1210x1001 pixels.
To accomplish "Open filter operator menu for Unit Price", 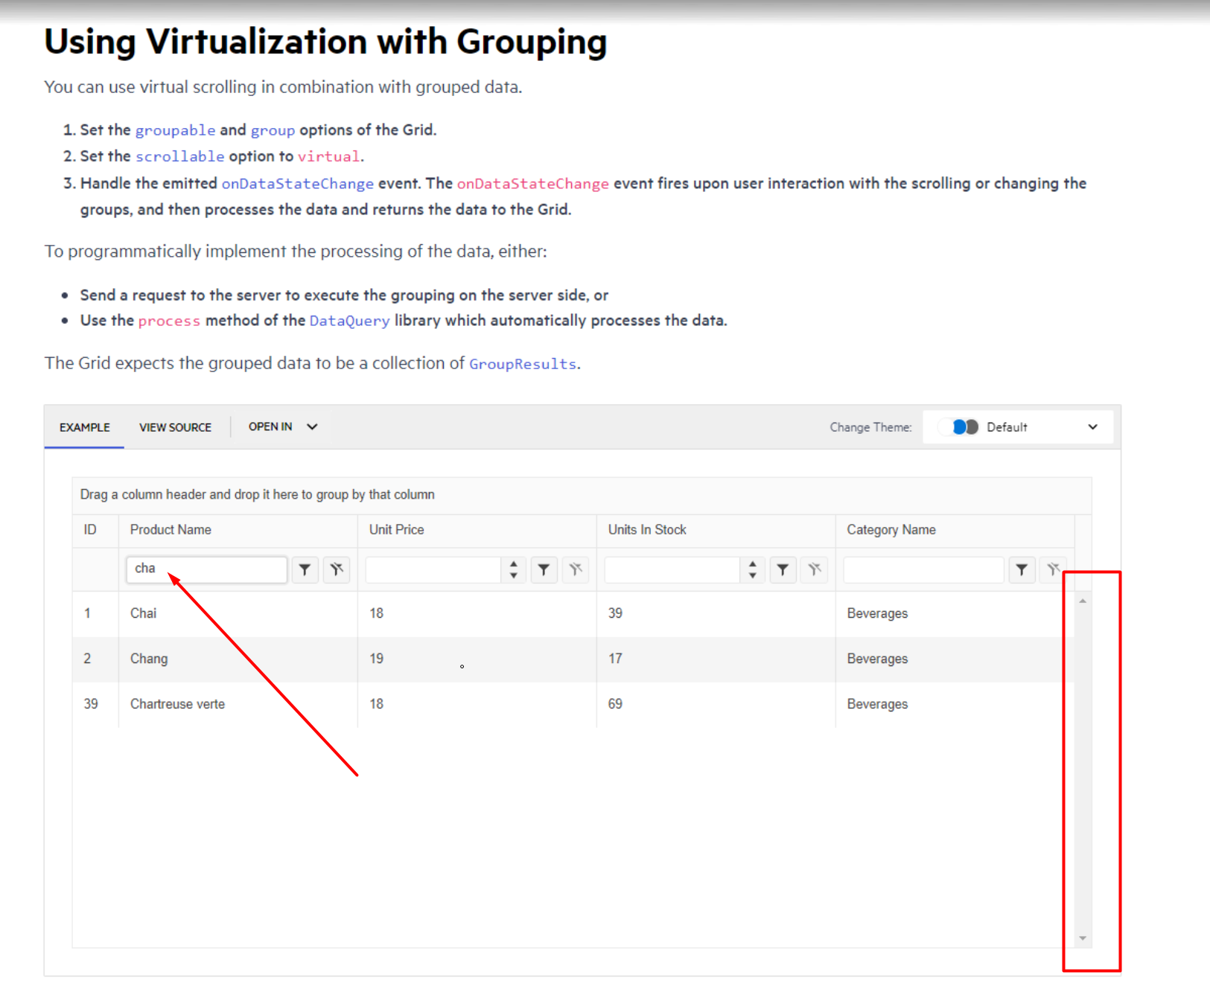I will pyautogui.click(x=544, y=570).
